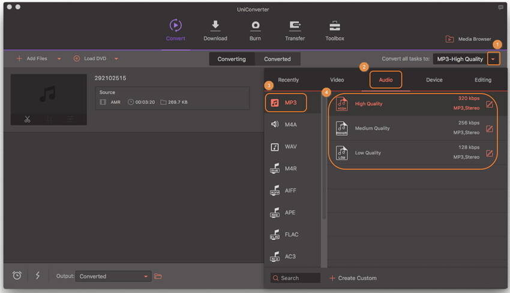Open the Burn section
Image resolution: width=510 pixels, height=293 pixels.
pos(256,30)
